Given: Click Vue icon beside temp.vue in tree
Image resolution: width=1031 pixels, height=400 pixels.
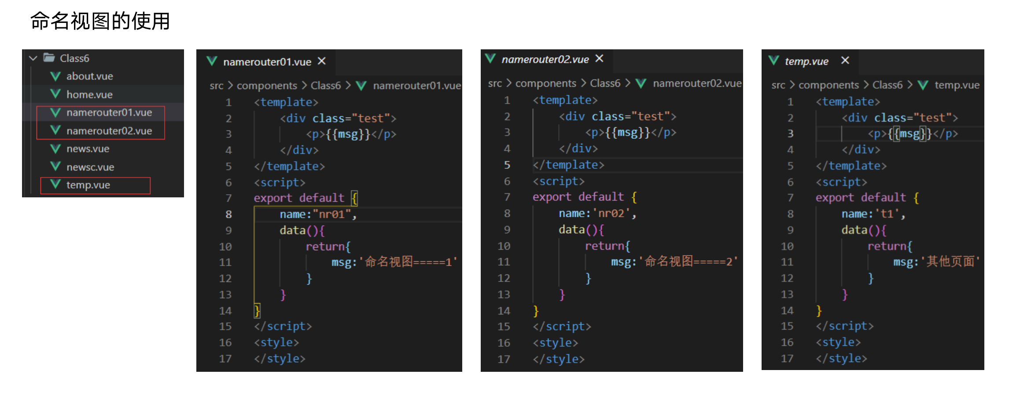Looking at the screenshot, I should point(55,185).
